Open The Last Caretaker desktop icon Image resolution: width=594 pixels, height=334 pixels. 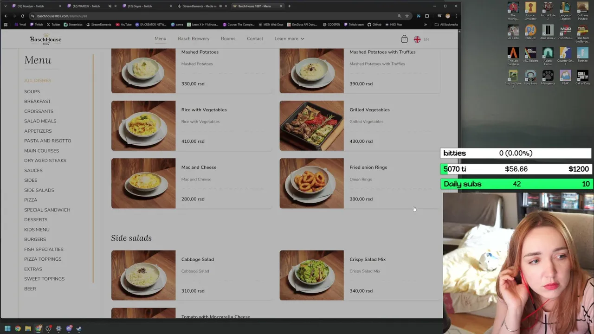(x=513, y=56)
